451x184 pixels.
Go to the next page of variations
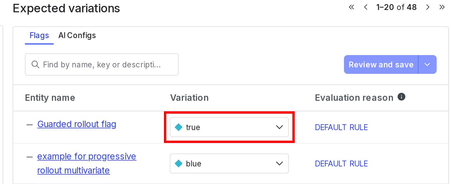(428, 7)
